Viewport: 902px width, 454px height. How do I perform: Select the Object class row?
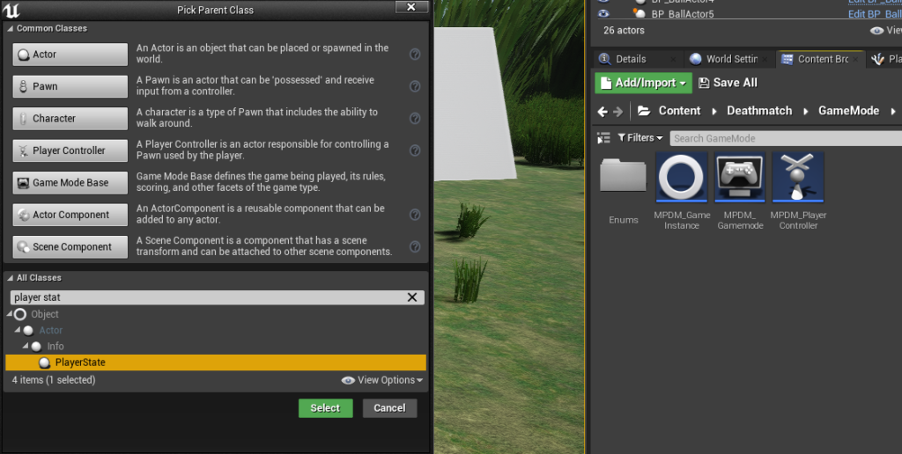tap(216, 314)
